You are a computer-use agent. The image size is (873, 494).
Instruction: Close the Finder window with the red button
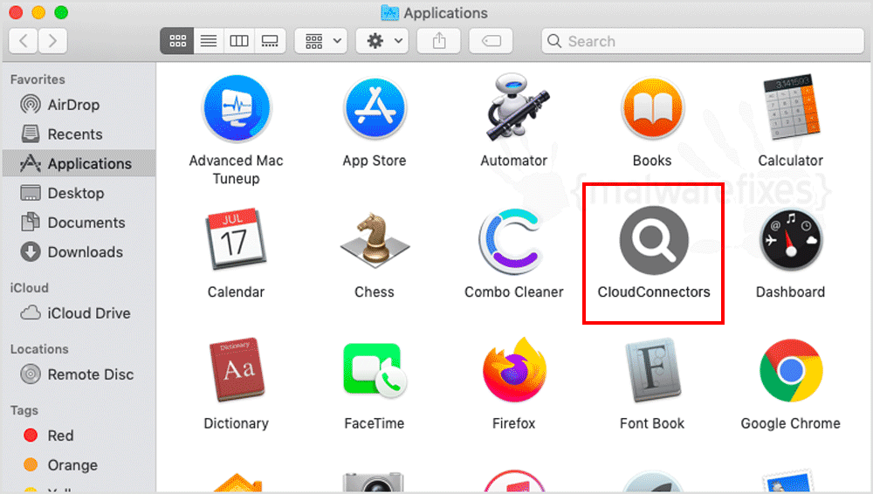[16, 12]
